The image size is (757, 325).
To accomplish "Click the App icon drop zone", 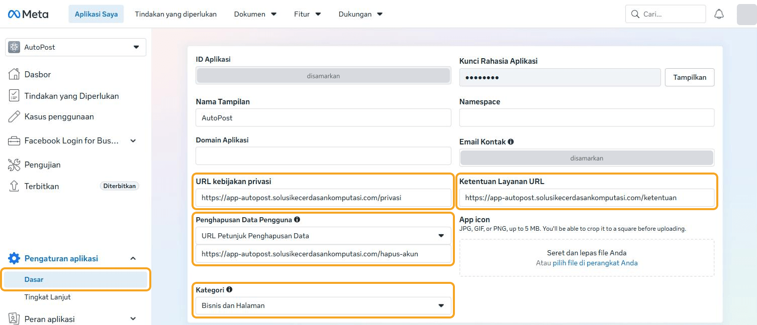I will [x=587, y=258].
